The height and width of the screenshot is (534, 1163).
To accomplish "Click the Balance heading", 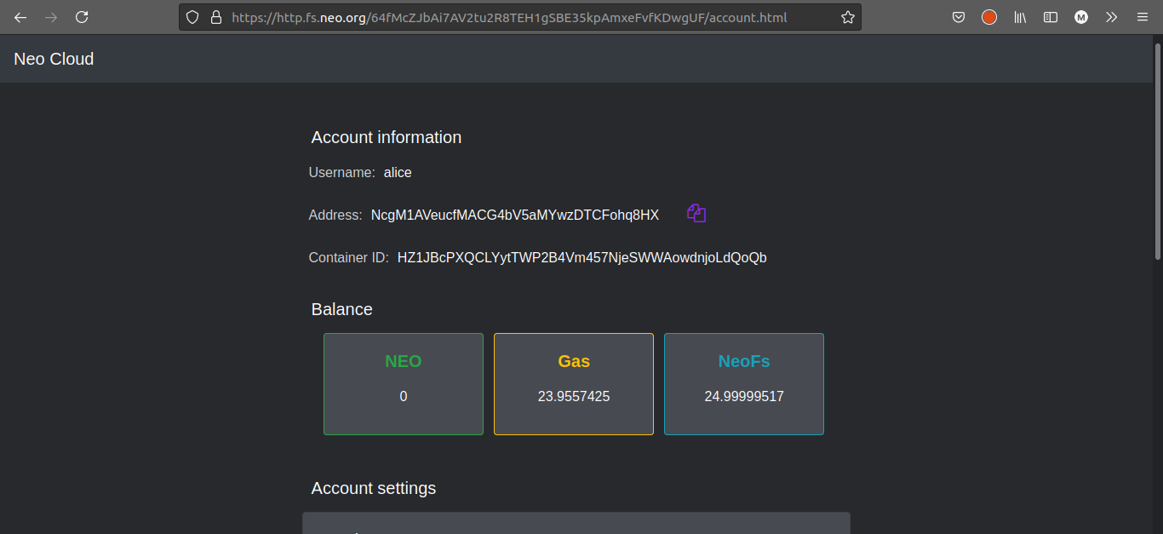I will (x=342, y=309).
